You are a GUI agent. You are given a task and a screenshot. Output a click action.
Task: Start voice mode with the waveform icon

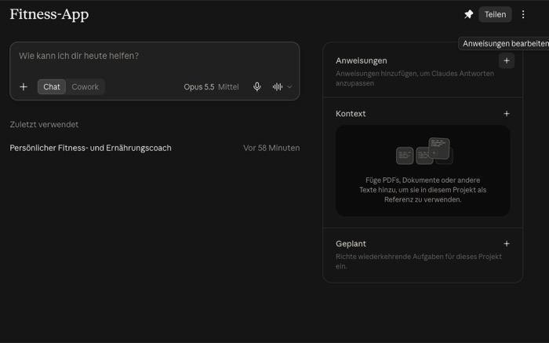(x=278, y=86)
